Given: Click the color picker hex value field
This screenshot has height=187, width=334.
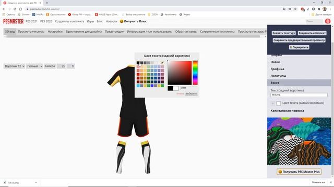Looking at the screenshot, I should click(x=188, y=88).
